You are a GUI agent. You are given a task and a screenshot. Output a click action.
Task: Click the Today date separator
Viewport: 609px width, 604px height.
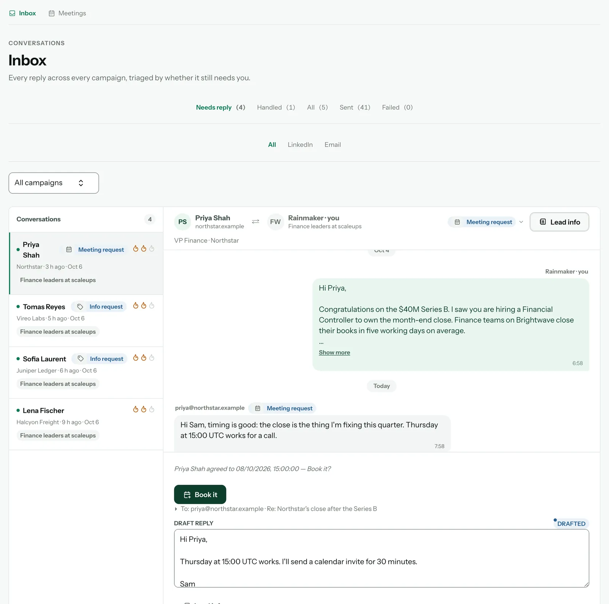[381, 386]
